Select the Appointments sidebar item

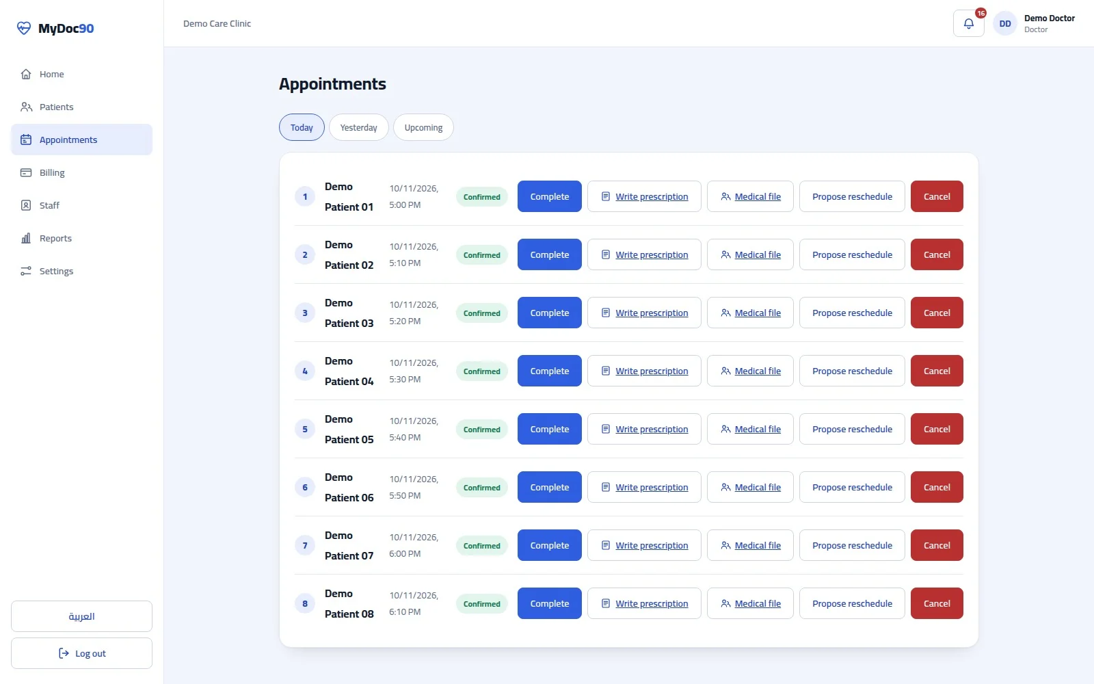tap(81, 140)
